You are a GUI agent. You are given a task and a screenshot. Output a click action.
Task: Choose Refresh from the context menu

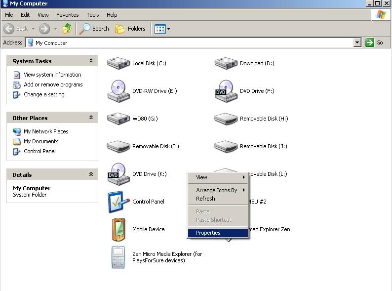pos(218,199)
